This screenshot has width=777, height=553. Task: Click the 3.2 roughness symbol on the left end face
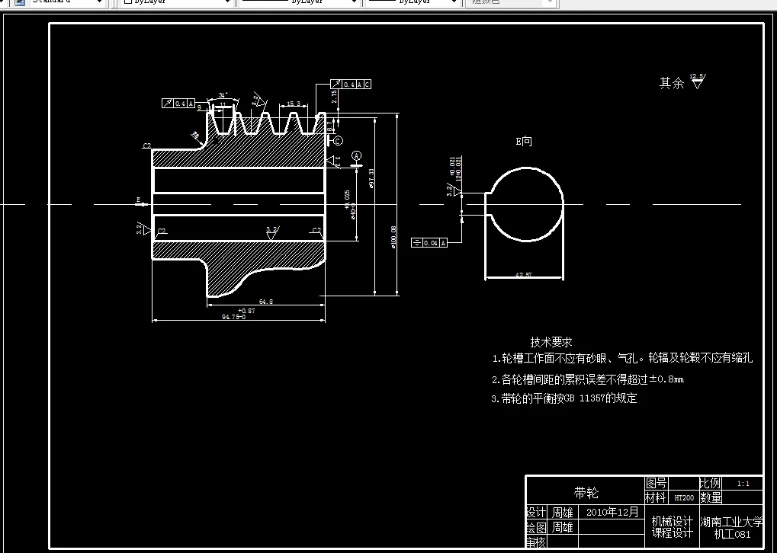click(143, 229)
